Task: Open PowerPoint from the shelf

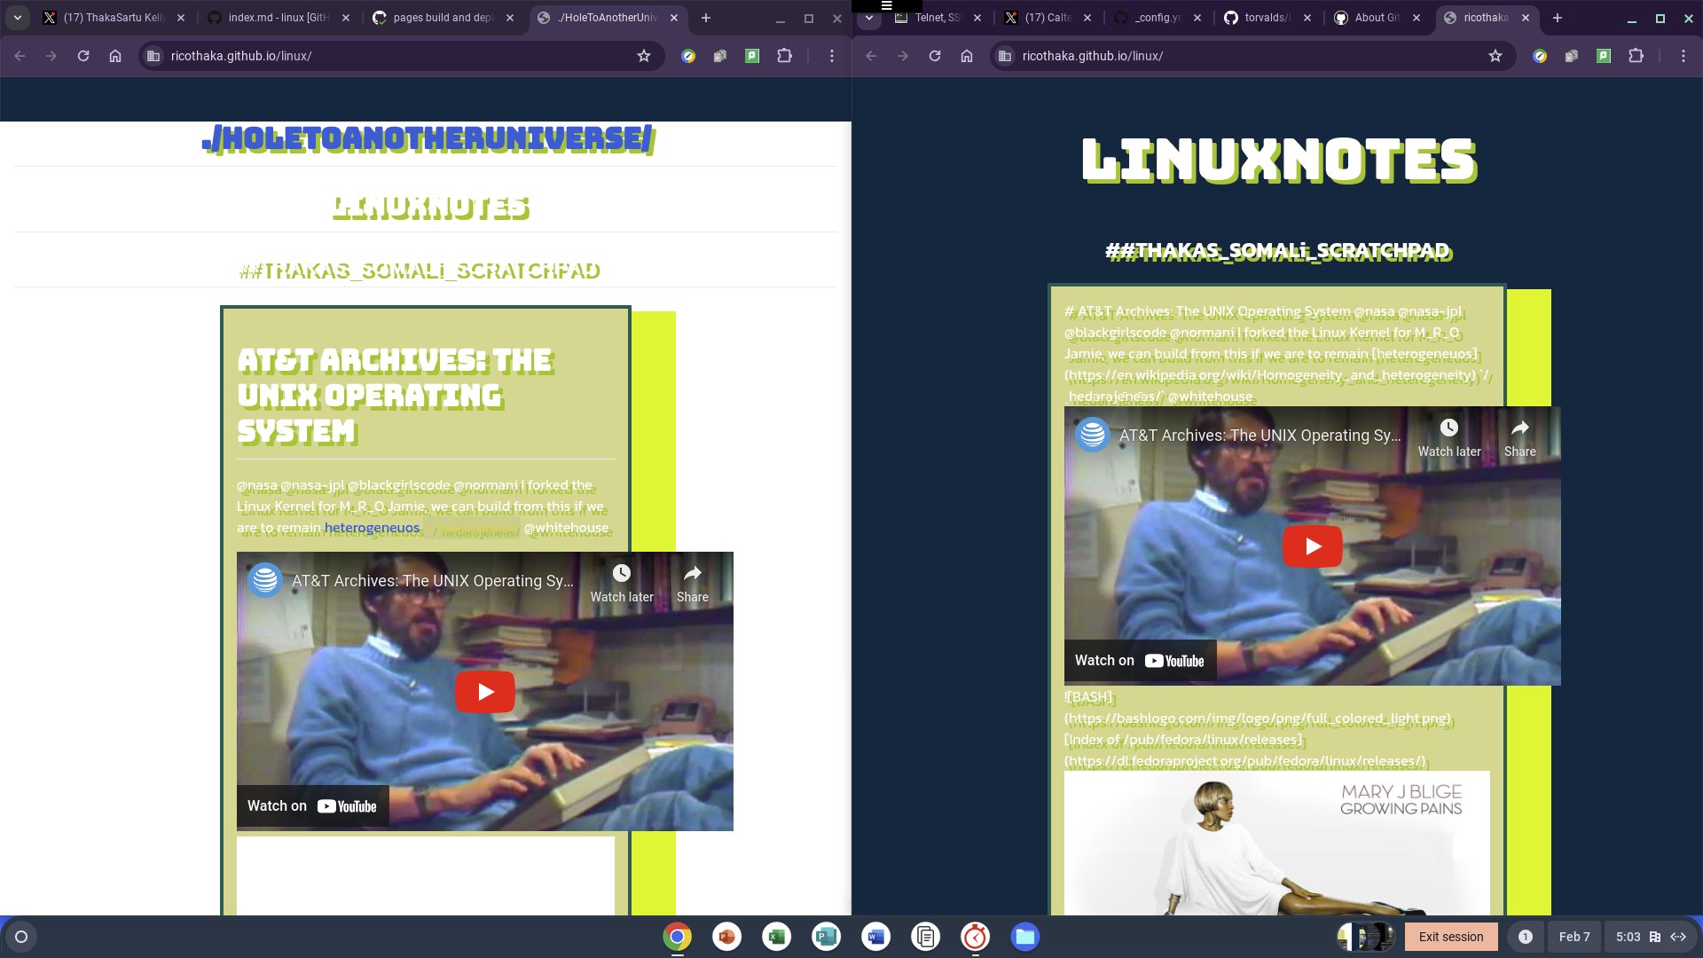Action: click(x=726, y=937)
